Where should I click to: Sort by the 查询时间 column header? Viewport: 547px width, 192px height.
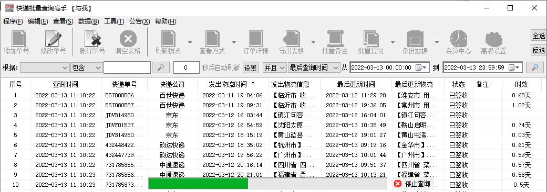(x=66, y=84)
